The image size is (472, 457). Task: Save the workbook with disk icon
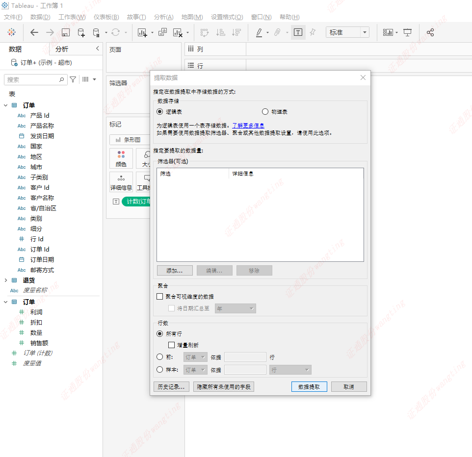pos(66,32)
